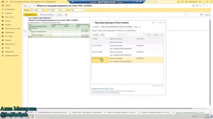Open favorites star in title bar
The height and width of the screenshot is (119, 213).
186,2
